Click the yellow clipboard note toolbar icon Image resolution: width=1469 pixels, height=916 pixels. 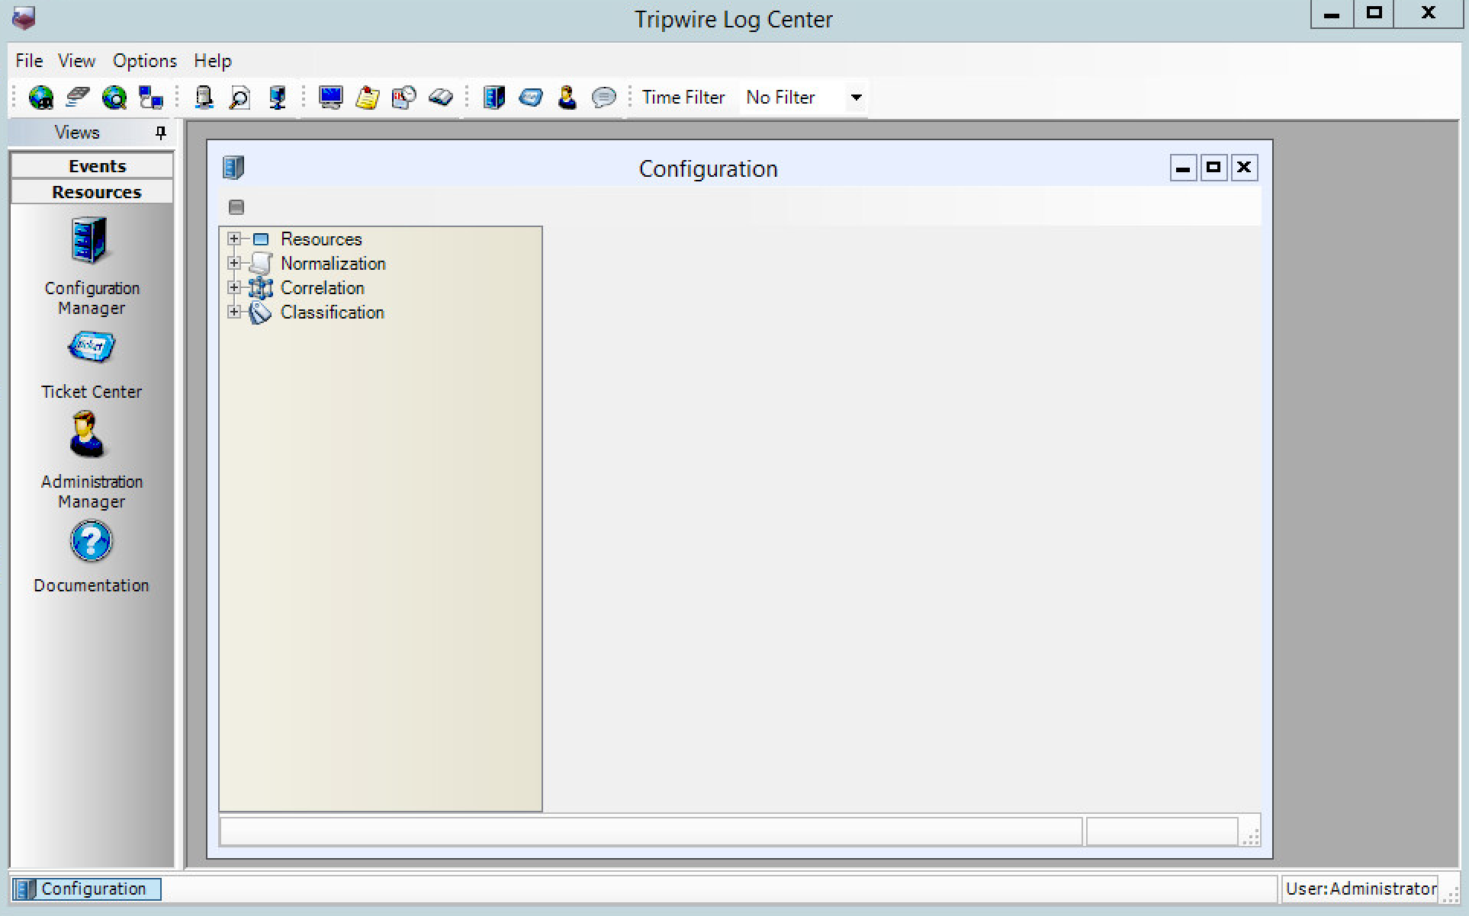pos(367,98)
